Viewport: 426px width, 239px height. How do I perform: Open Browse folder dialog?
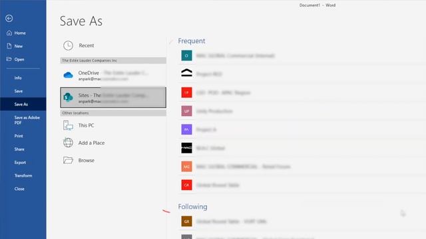tap(113, 161)
